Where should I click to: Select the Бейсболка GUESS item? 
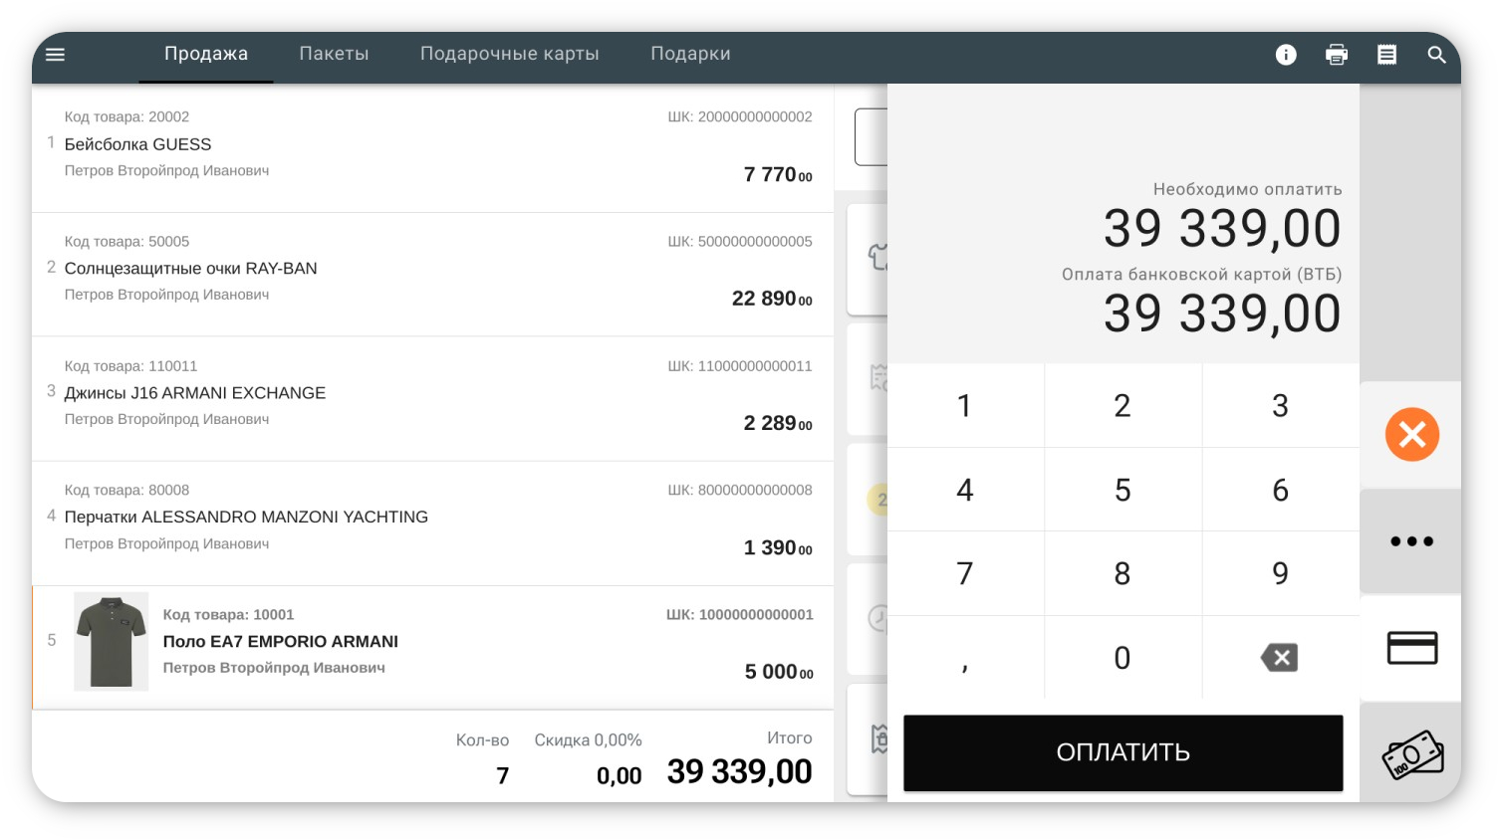[432, 149]
